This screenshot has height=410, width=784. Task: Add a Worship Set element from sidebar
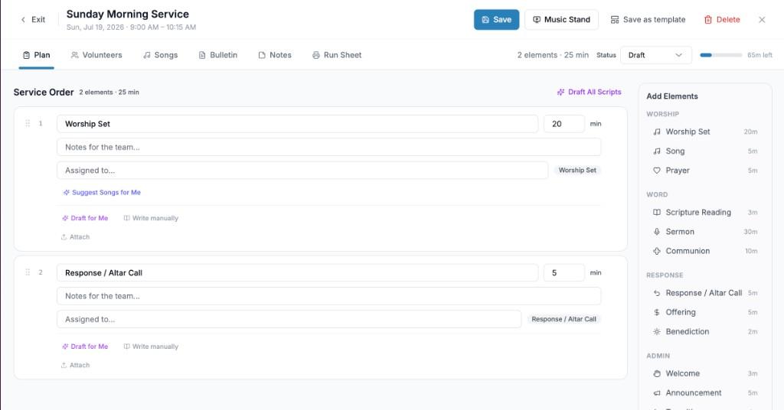click(x=705, y=132)
